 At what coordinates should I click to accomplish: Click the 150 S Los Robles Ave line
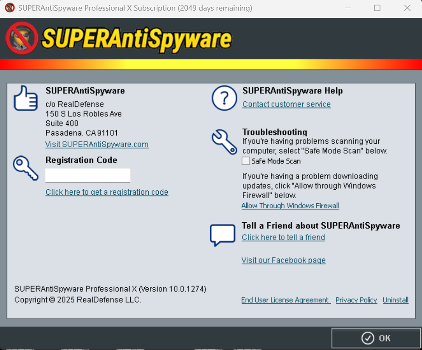click(84, 114)
